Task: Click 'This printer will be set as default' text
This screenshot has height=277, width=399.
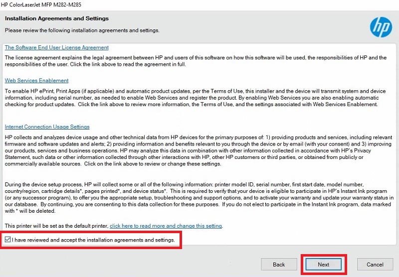Action: pyautogui.click(x=56, y=226)
